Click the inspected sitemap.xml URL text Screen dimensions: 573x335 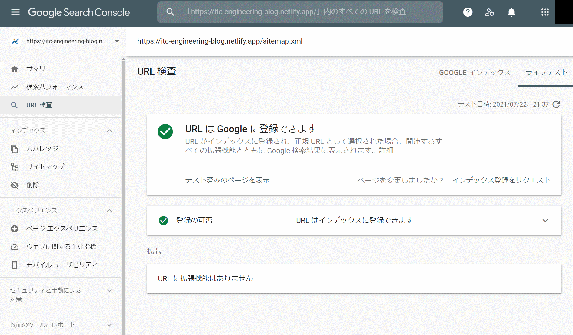coord(220,41)
